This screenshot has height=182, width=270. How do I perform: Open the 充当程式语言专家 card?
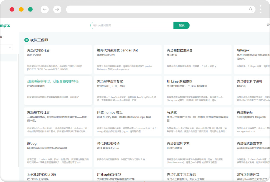(252, 153)
